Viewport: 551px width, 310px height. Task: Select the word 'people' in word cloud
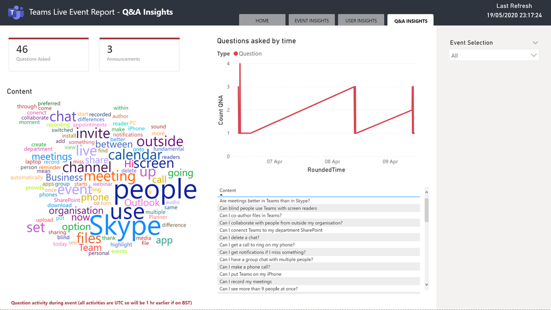155,190
